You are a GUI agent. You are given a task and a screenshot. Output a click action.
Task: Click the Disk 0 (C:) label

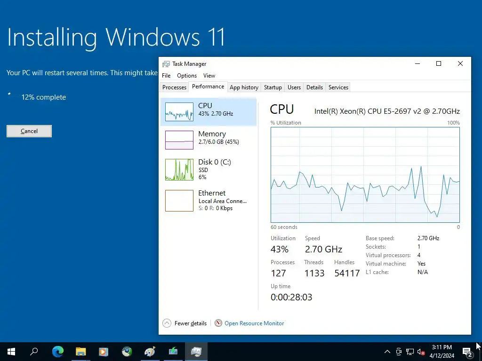pos(215,162)
